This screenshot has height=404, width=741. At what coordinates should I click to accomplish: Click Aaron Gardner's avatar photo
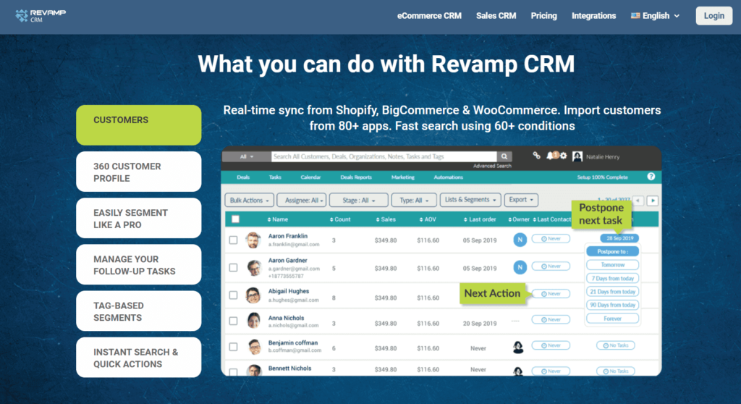click(254, 268)
